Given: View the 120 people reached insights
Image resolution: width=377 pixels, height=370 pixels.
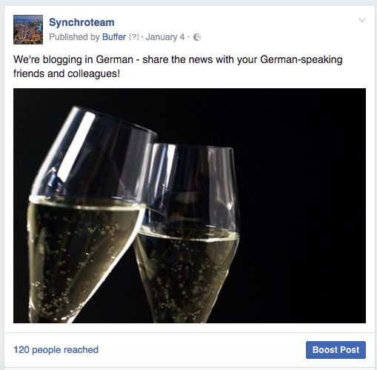Looking at the screenshot, I should 56,350.
